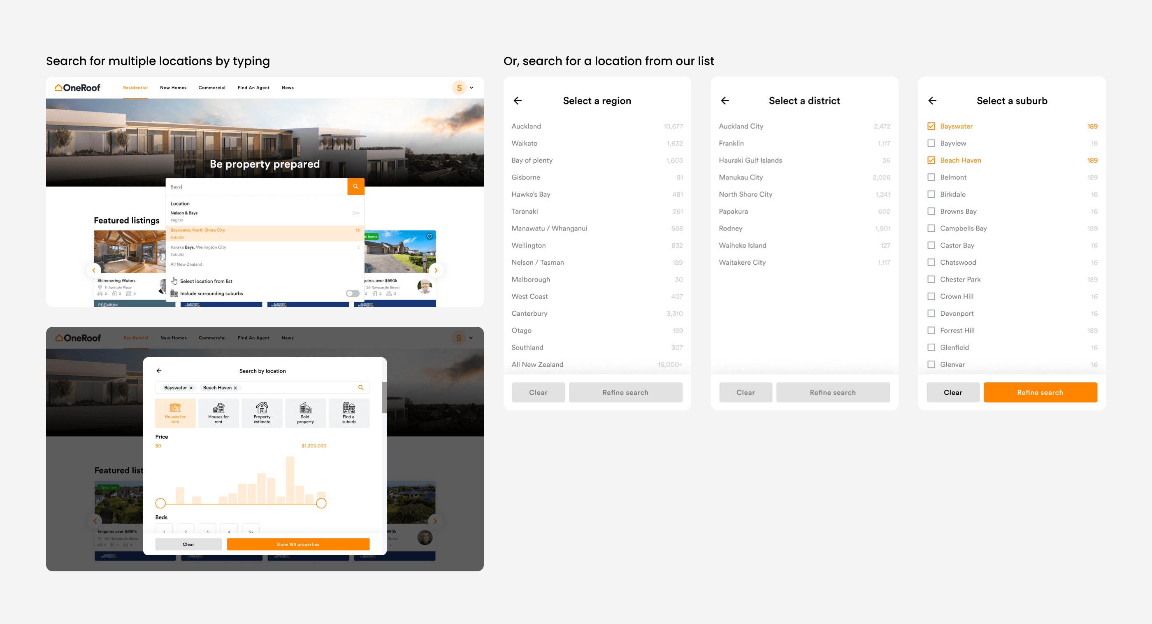Check the Devonport suburb checkbox
Screen dimensions: 1152x624
point(931,313)
